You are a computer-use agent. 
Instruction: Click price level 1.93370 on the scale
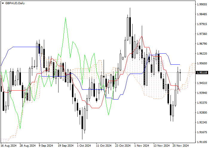coord(202,103)
